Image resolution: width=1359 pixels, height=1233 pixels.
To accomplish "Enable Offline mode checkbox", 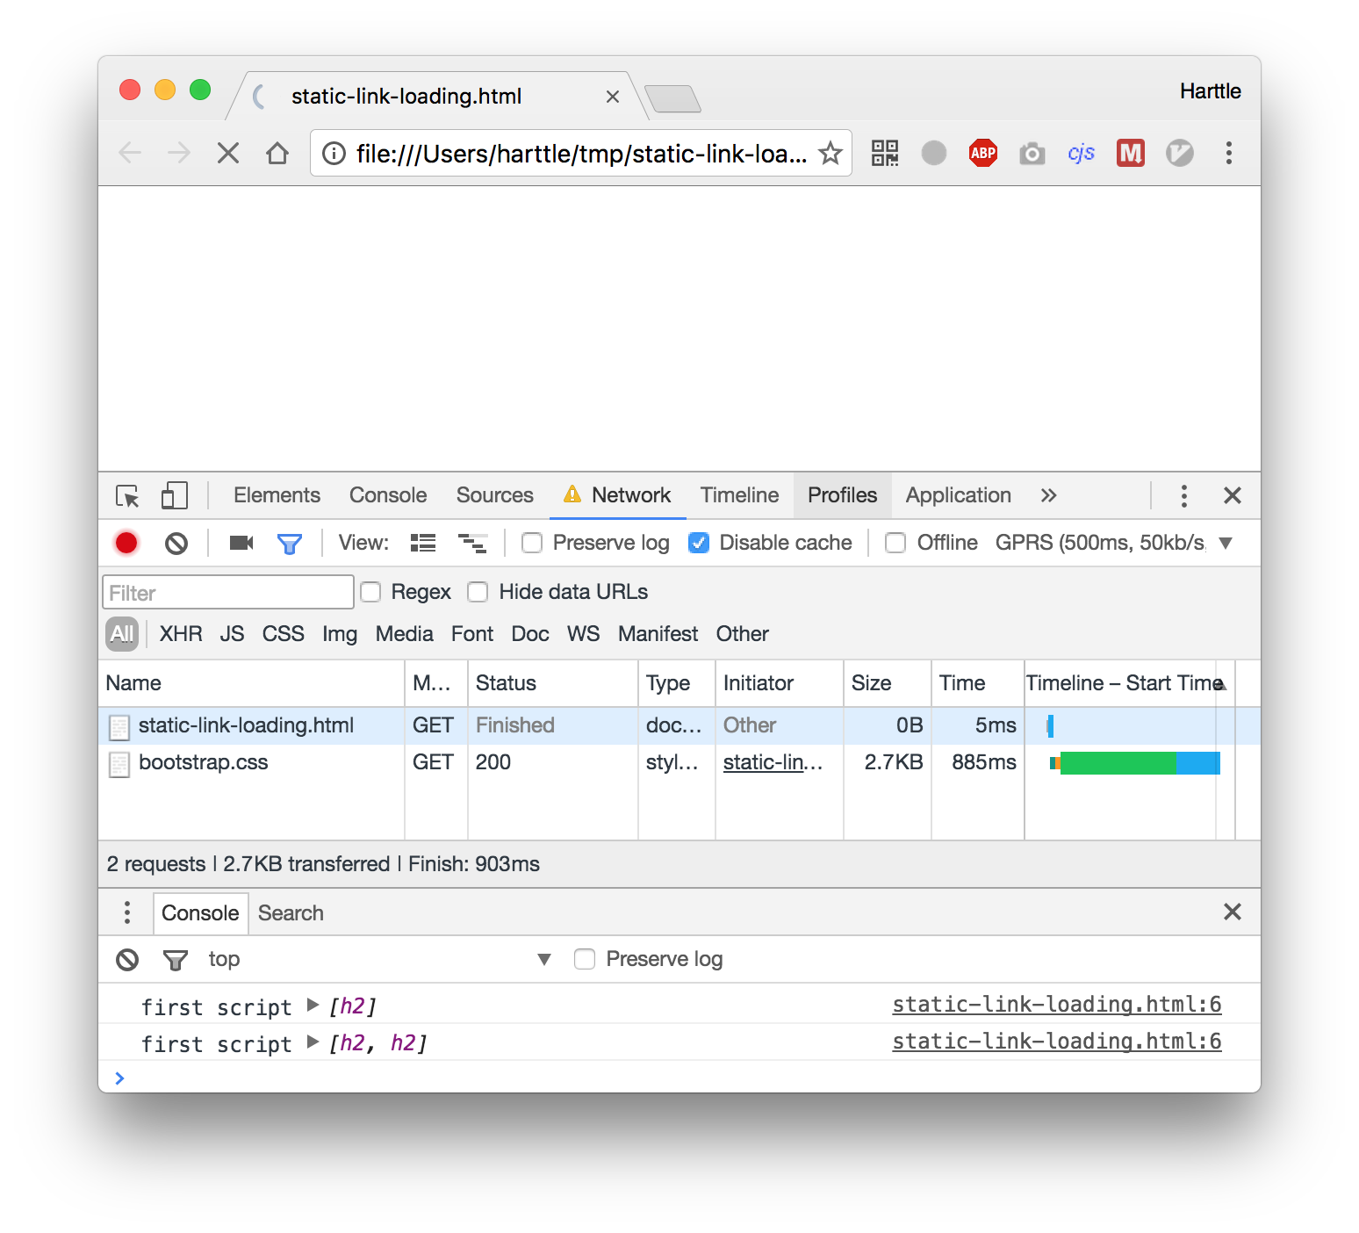I will (x=895, y=543).
